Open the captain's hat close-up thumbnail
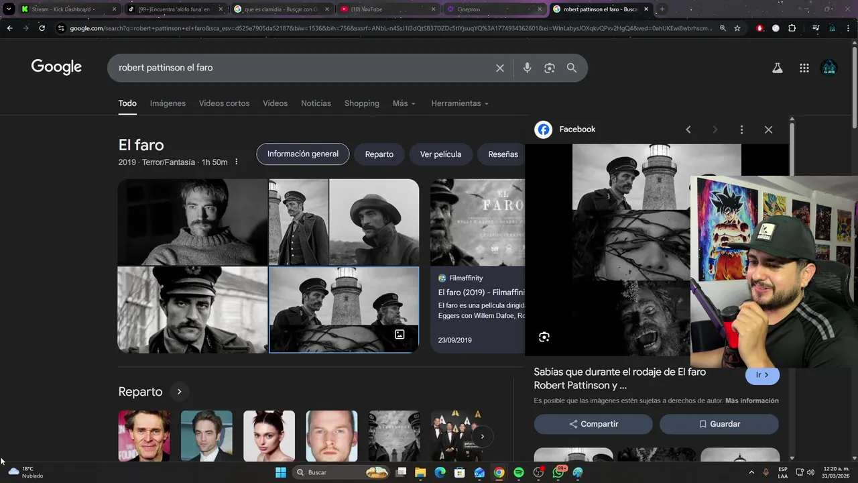The width and height of the screenshot is (858, 483). tap(193, 309)
